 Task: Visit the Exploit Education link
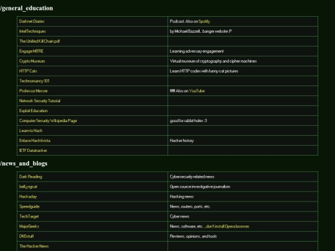(33, 111)
